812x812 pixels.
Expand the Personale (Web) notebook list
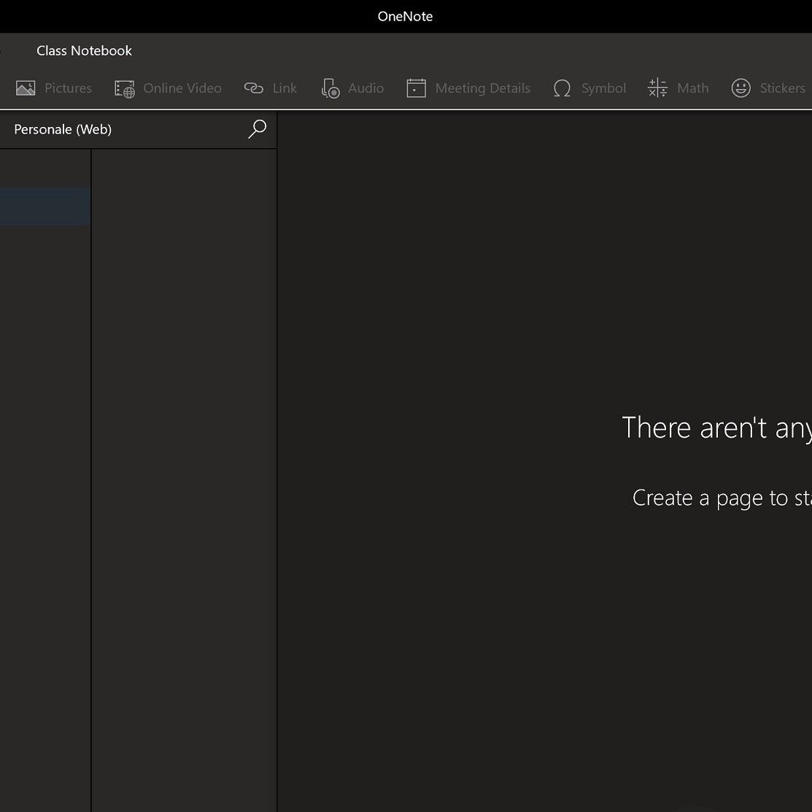[x=63, y=129]
